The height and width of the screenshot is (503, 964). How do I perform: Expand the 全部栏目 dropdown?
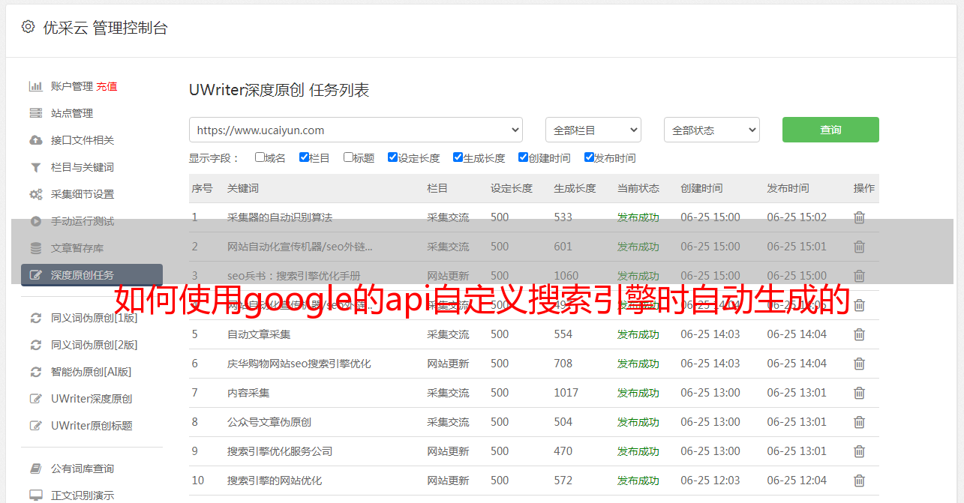[x=593, y=130]
